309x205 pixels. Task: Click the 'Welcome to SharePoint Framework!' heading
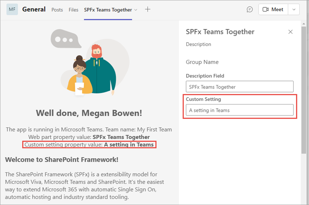click(x=62, y=160)
